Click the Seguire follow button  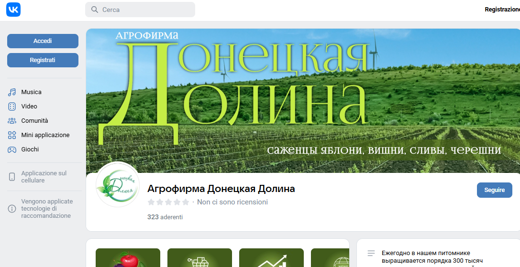[494, 190]
